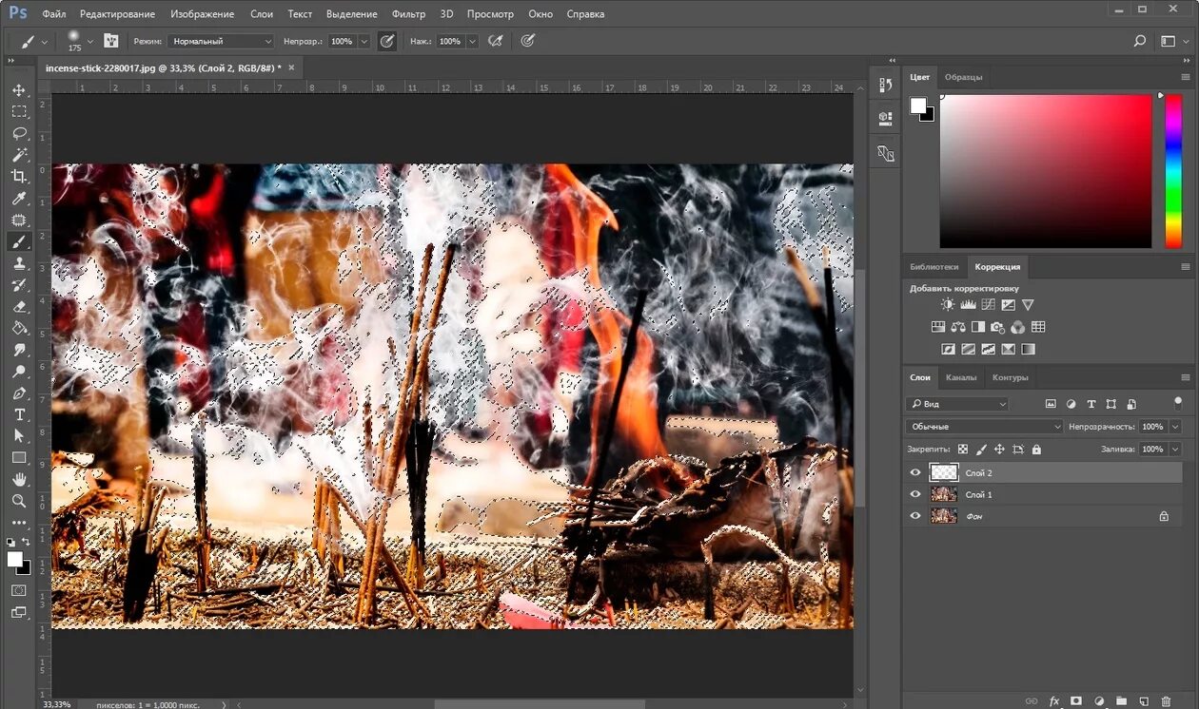Open the layer blend mode Обычные dropdown
The height and width of the screenshot is (709, 1199).
coord(984,427)
